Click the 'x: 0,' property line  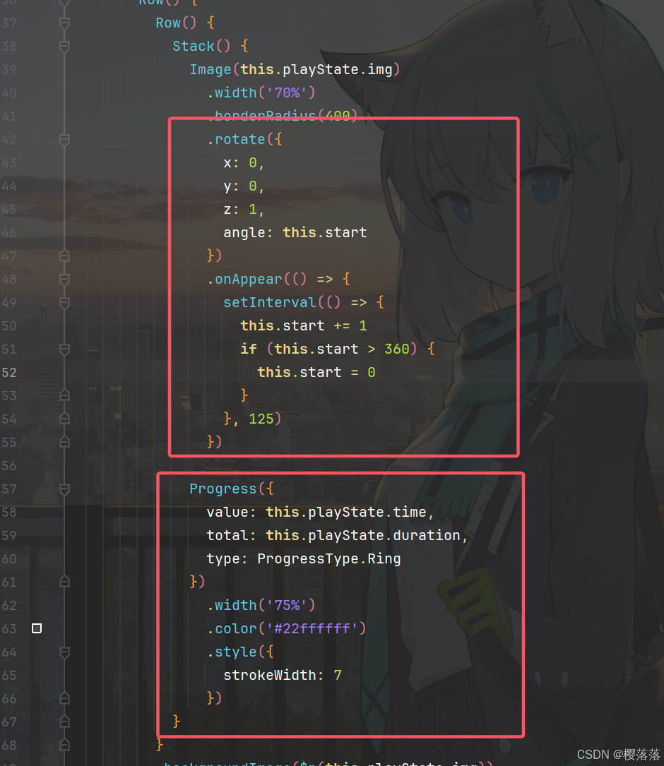coord(244,162)
